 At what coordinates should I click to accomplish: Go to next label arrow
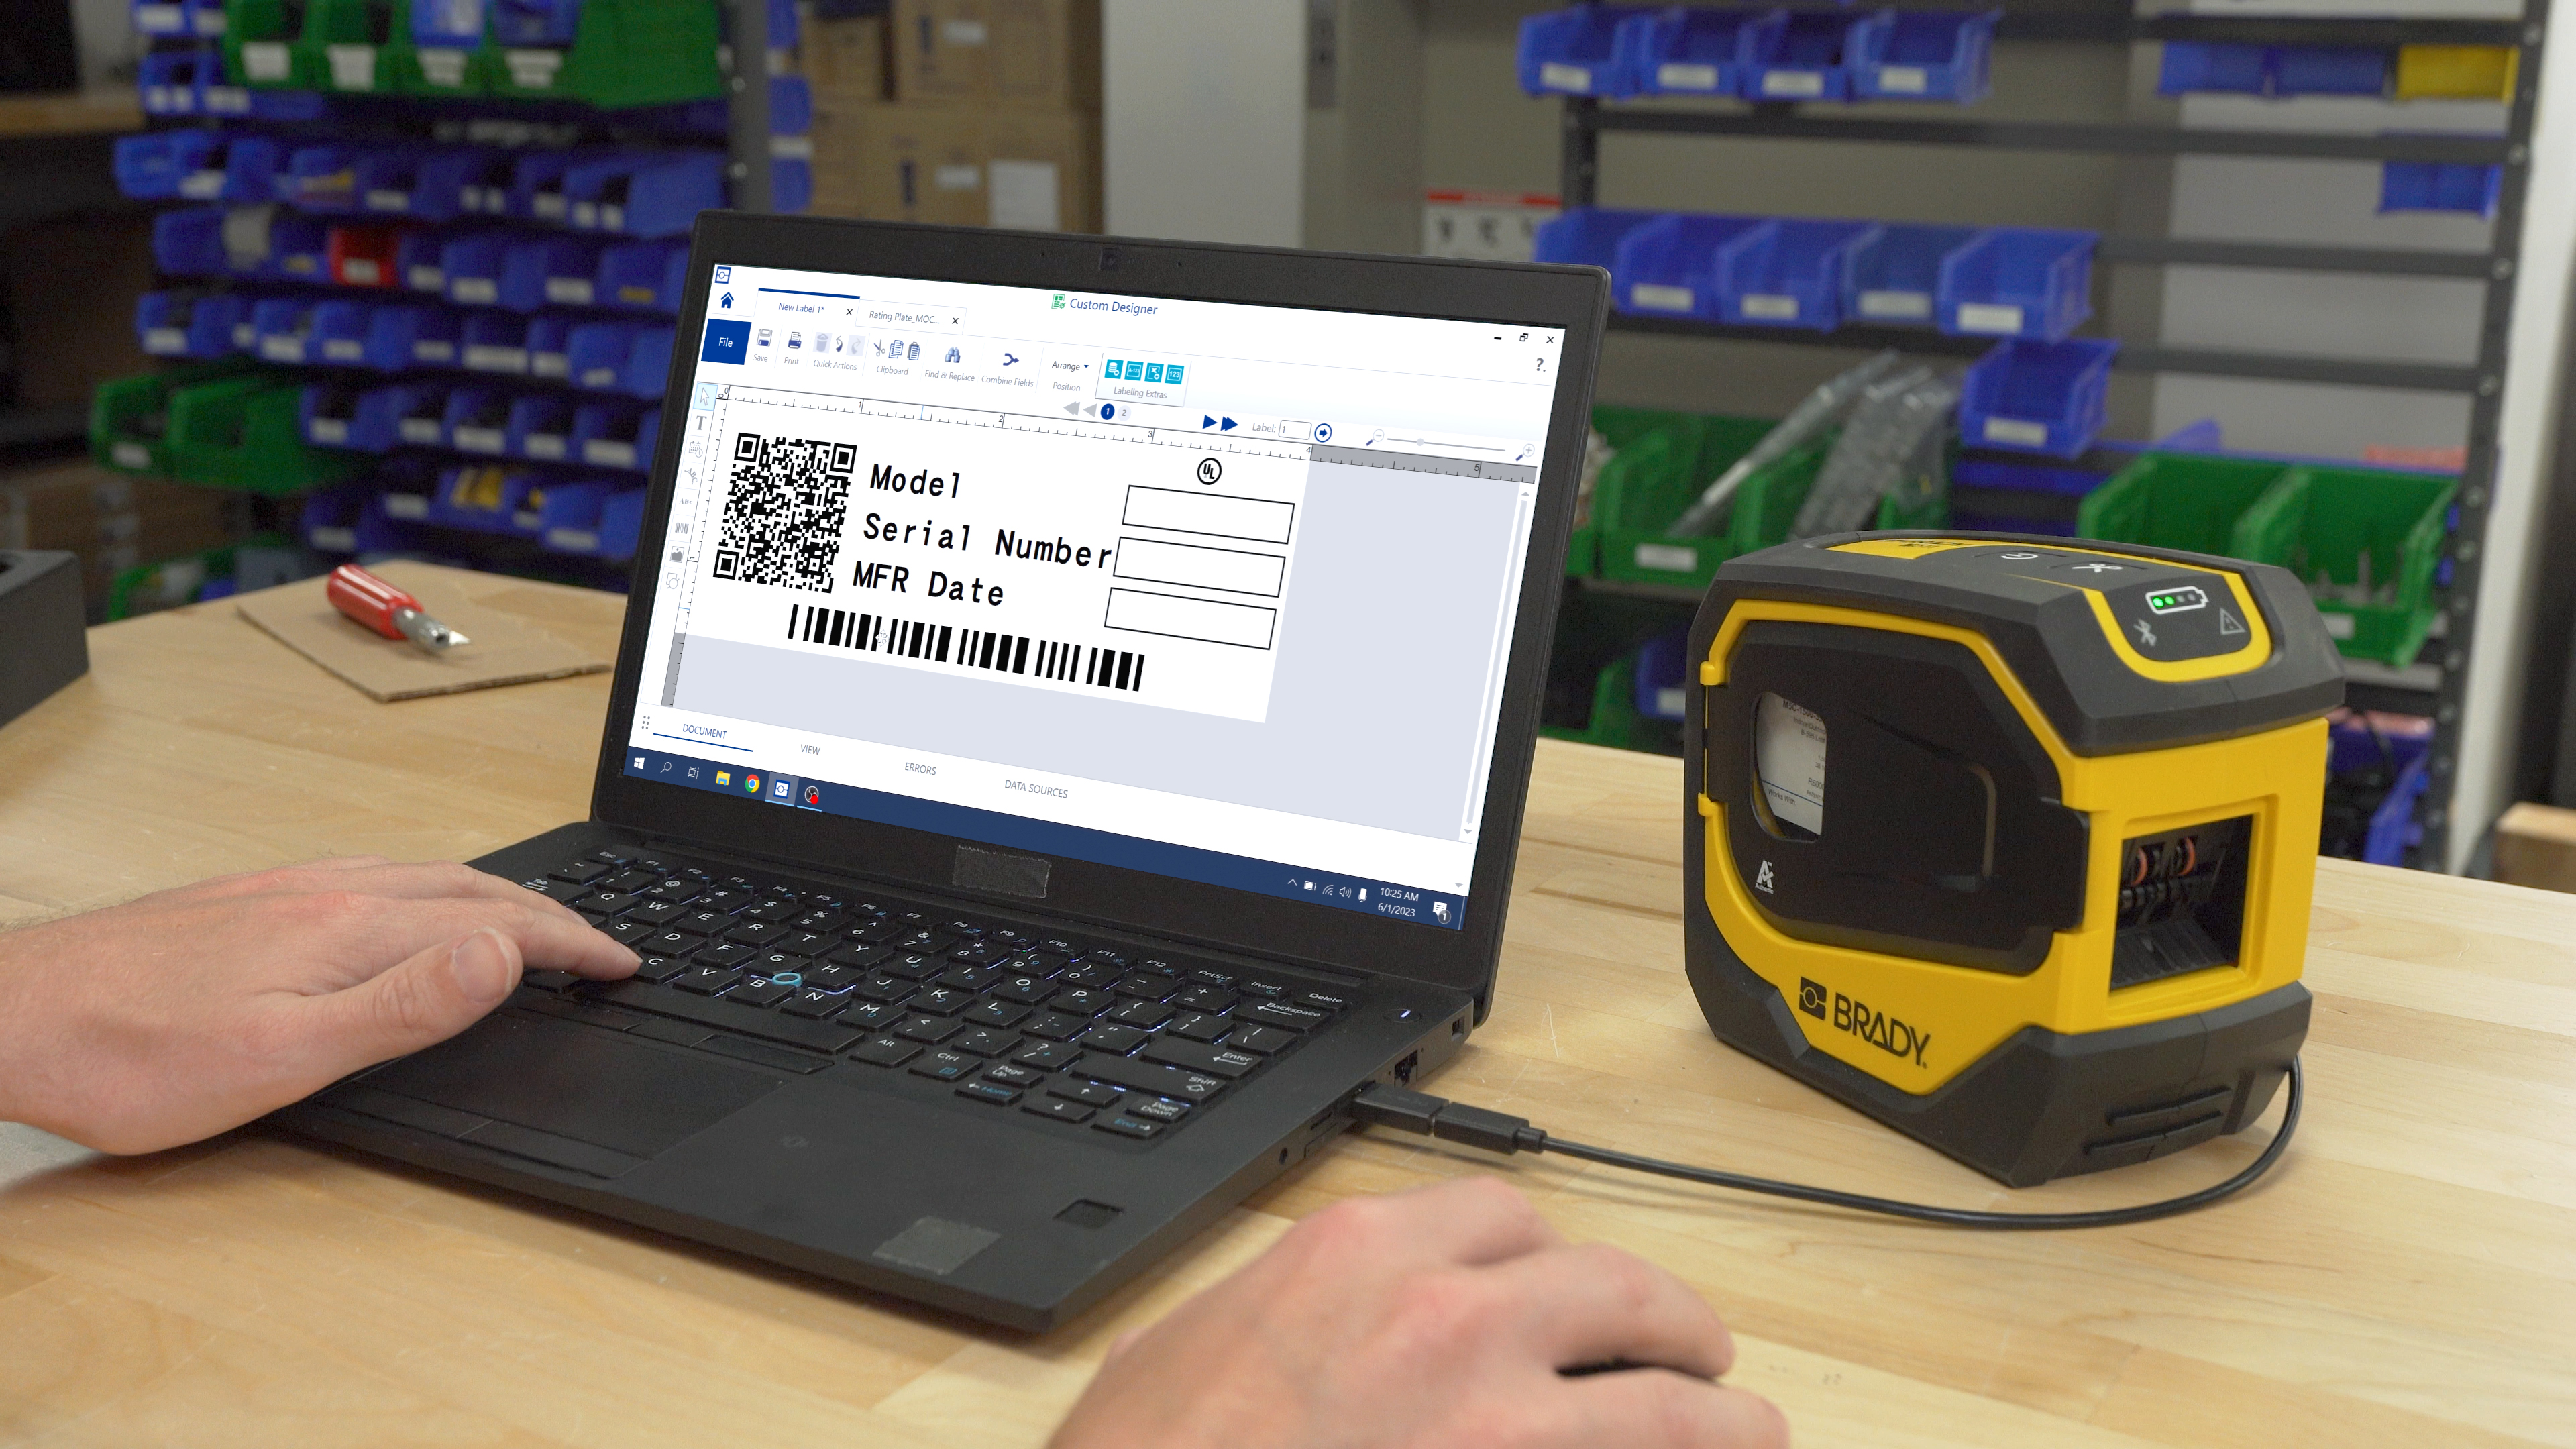(1209, 422)
